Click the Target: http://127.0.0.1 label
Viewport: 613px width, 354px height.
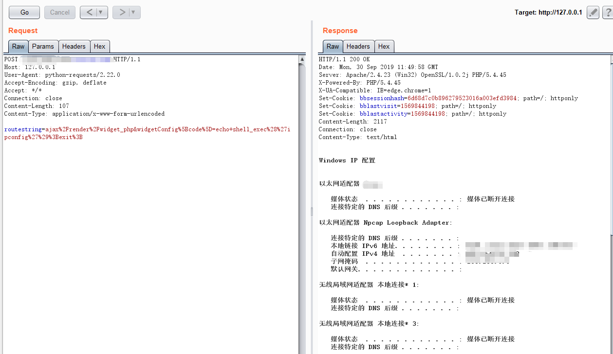pyautogui.click(x=548, y=13)
